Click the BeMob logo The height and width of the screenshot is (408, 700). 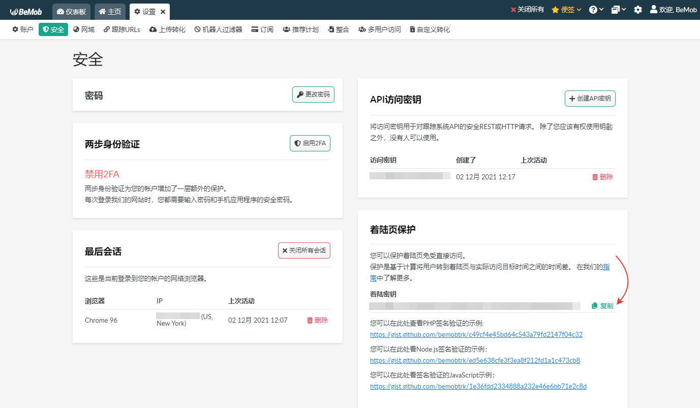(26, 11)
